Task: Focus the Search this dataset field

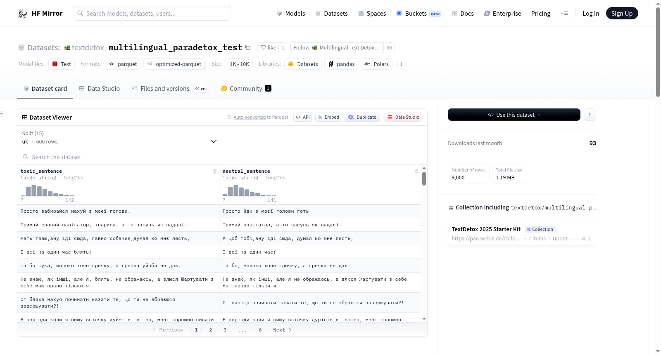Action: [222, 157]
